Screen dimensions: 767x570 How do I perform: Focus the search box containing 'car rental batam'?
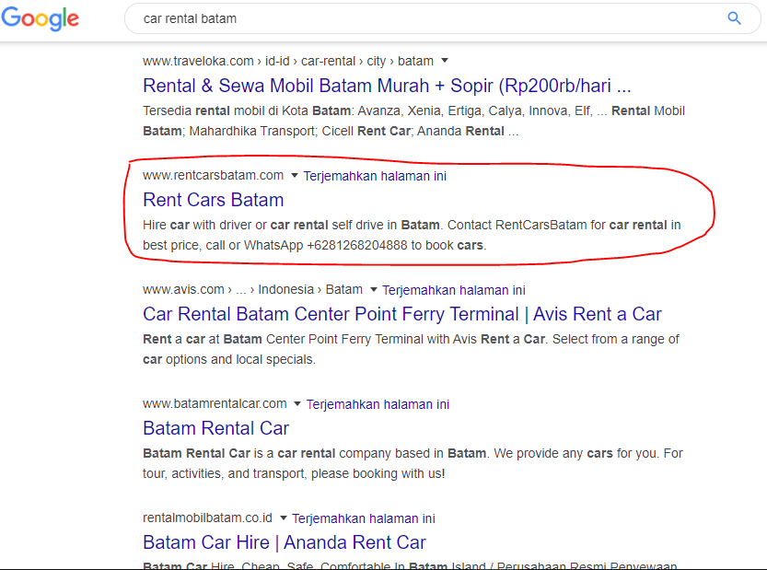tap(443, 18)
